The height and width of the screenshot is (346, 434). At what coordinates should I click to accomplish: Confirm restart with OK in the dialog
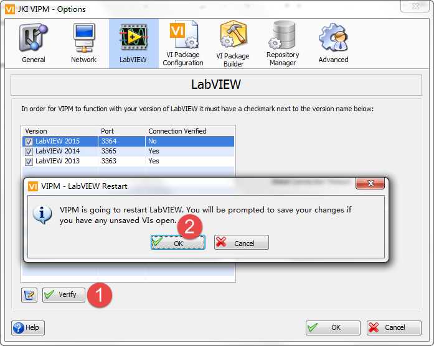[178, 242]
